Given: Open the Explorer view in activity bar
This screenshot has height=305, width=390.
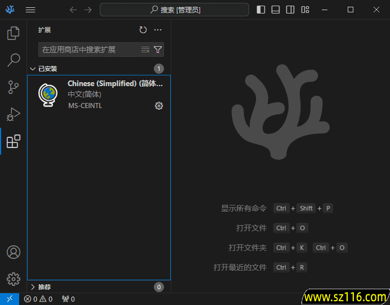Looking at the screenshot, I should [13, 34].
